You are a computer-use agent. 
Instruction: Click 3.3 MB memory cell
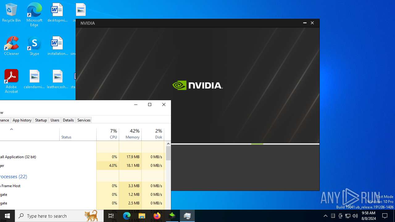(130, 186)
